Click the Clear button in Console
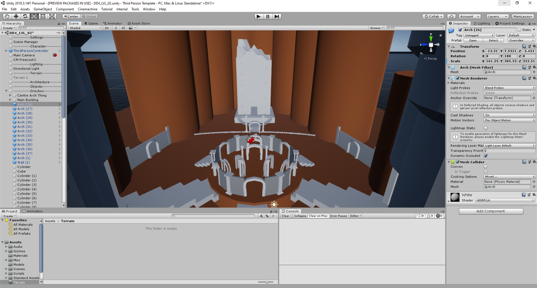 [285, 216]
